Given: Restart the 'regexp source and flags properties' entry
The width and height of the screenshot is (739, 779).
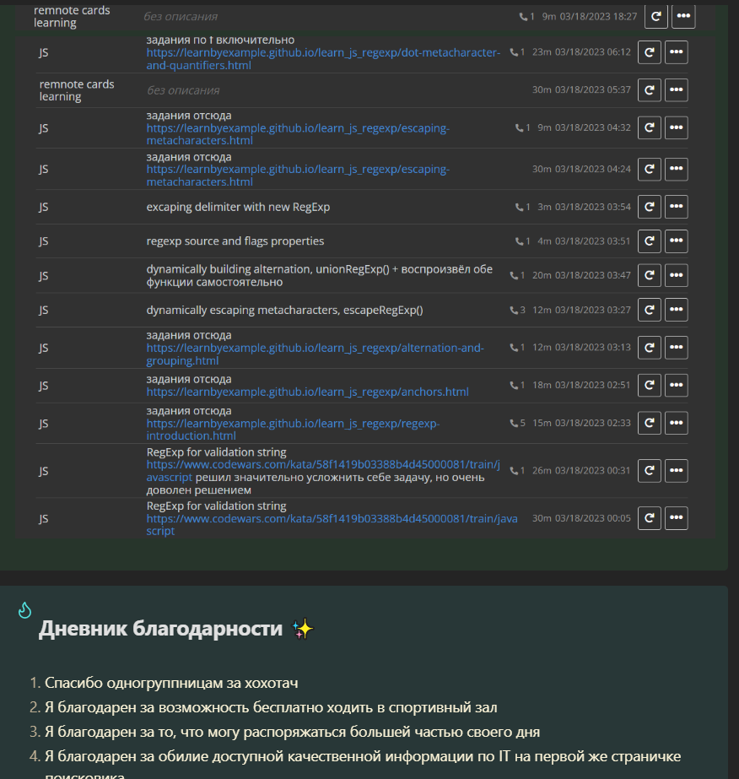Looking at the screenshot, I should pos(649,241).
